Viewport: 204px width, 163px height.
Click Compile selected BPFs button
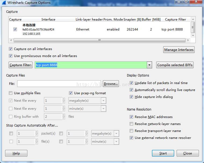coord(175,65)
